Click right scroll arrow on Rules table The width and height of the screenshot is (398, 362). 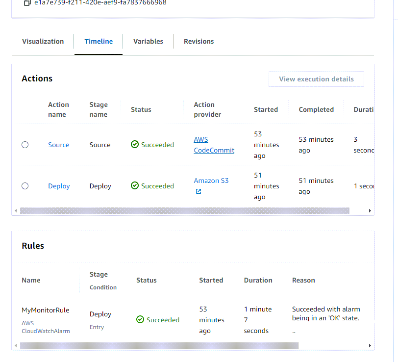370,345
